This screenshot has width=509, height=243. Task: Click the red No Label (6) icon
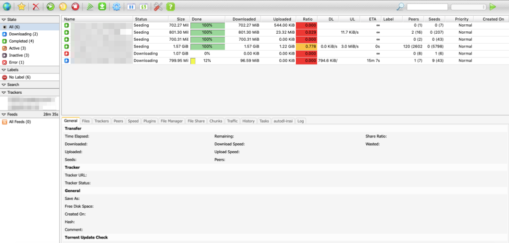point(4,77)
